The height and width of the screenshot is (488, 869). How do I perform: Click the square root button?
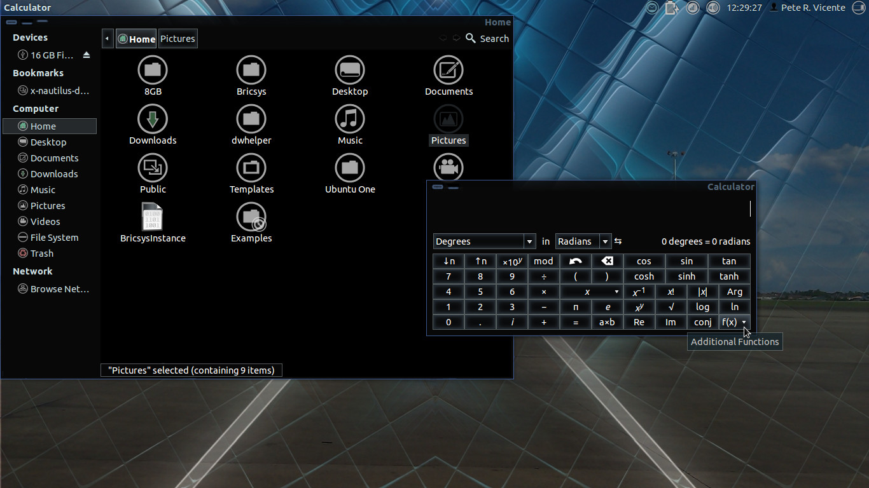(x=671, y=307)
